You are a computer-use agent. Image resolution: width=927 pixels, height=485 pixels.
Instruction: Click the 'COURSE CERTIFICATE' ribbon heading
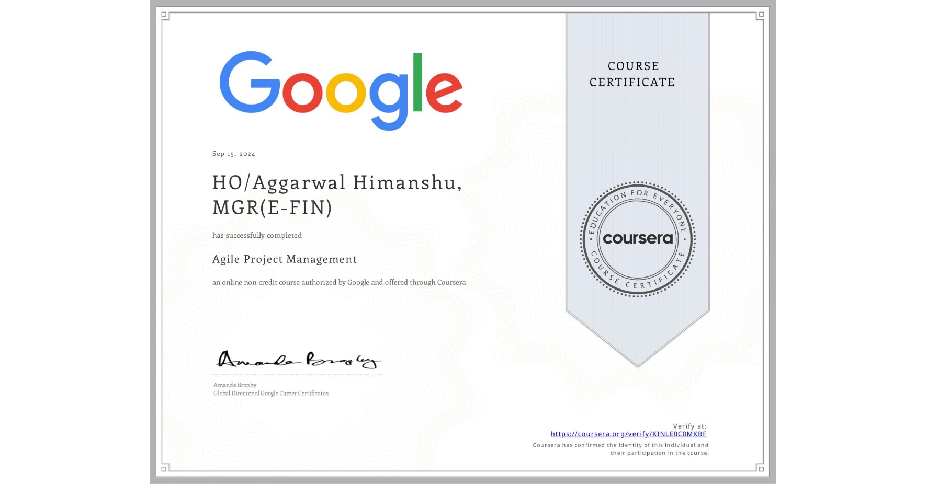coord(632,74)
